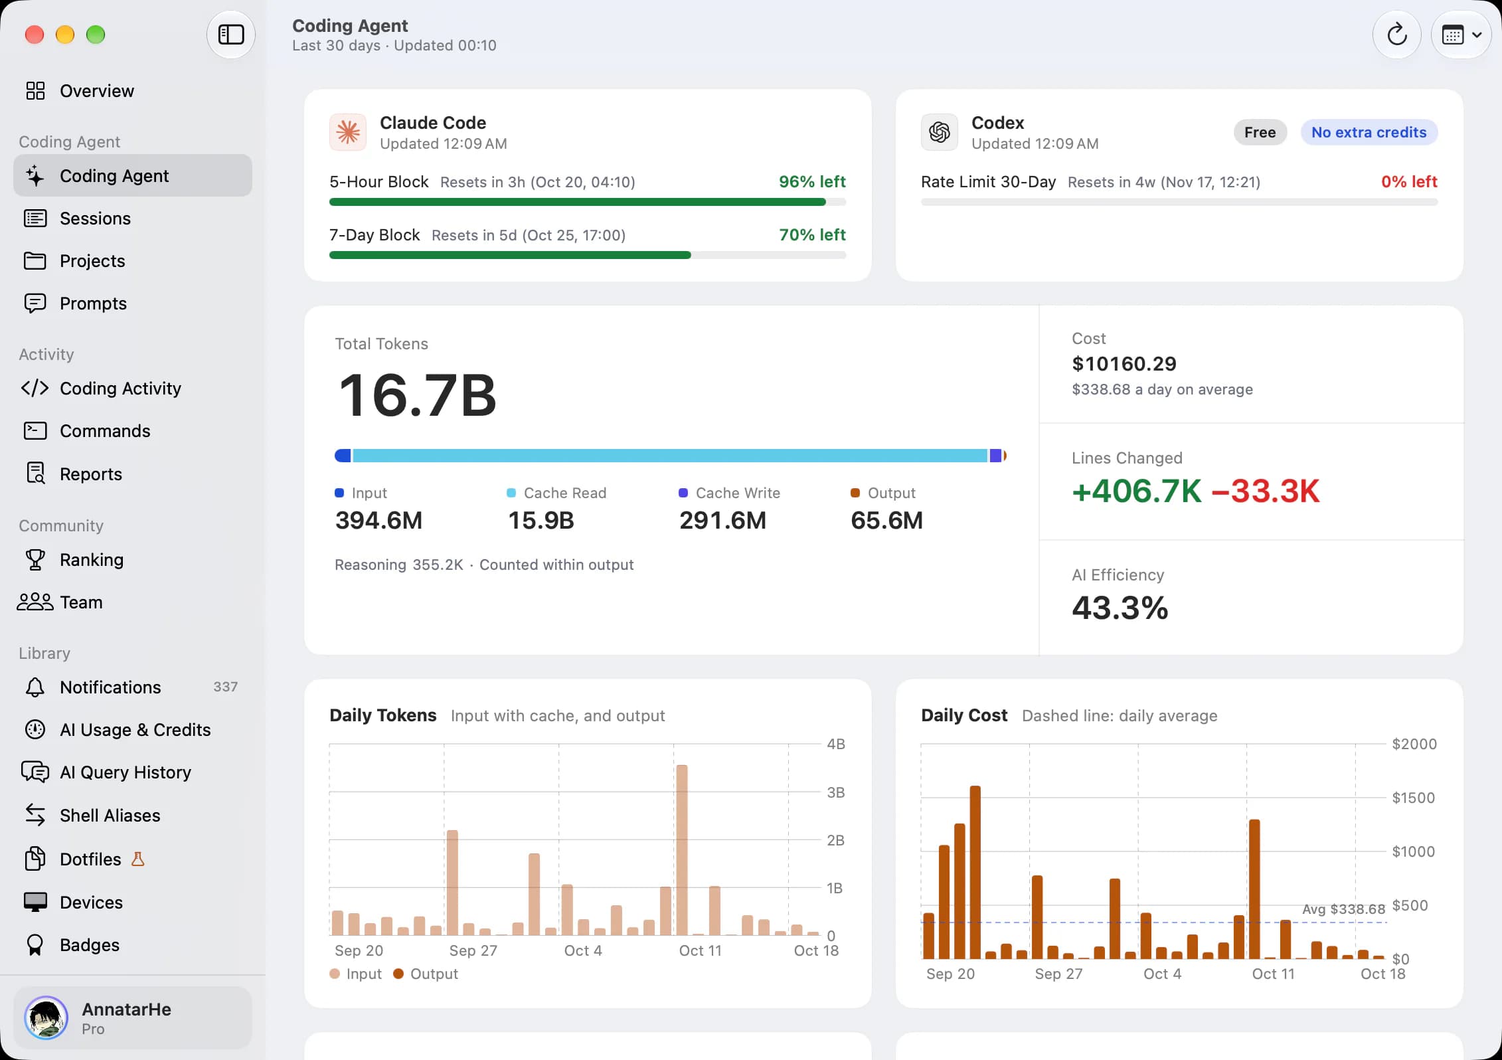Open the Overview grid icon
Image resolution: width=1502 pixels, height=1060 pixels.
coord(35,90)
